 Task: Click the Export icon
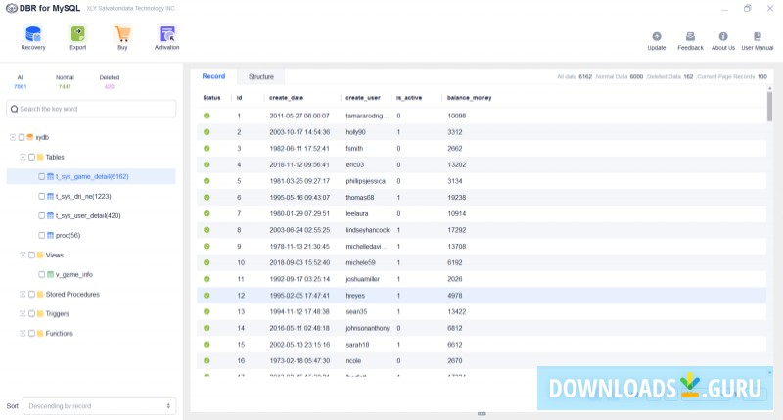[78, 35]
